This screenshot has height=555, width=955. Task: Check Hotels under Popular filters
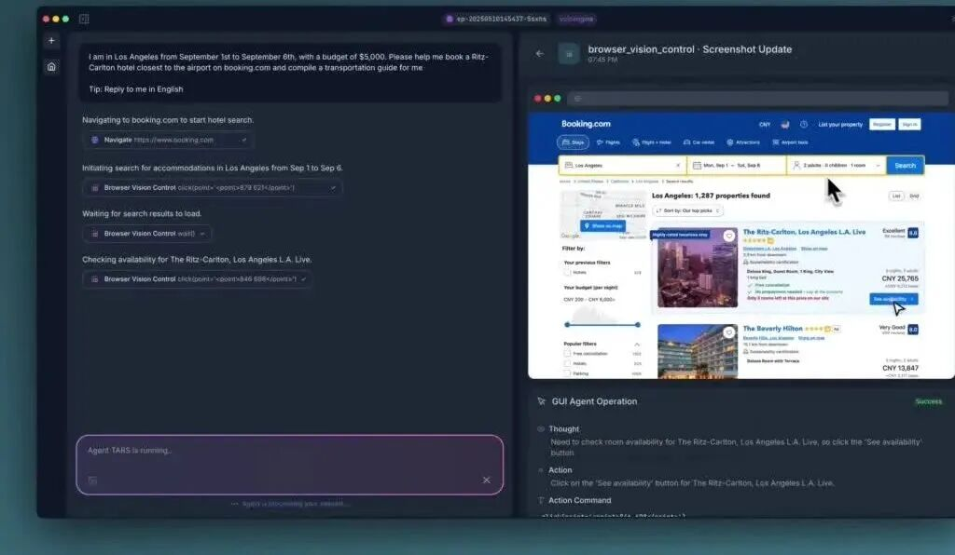(567, 363)
